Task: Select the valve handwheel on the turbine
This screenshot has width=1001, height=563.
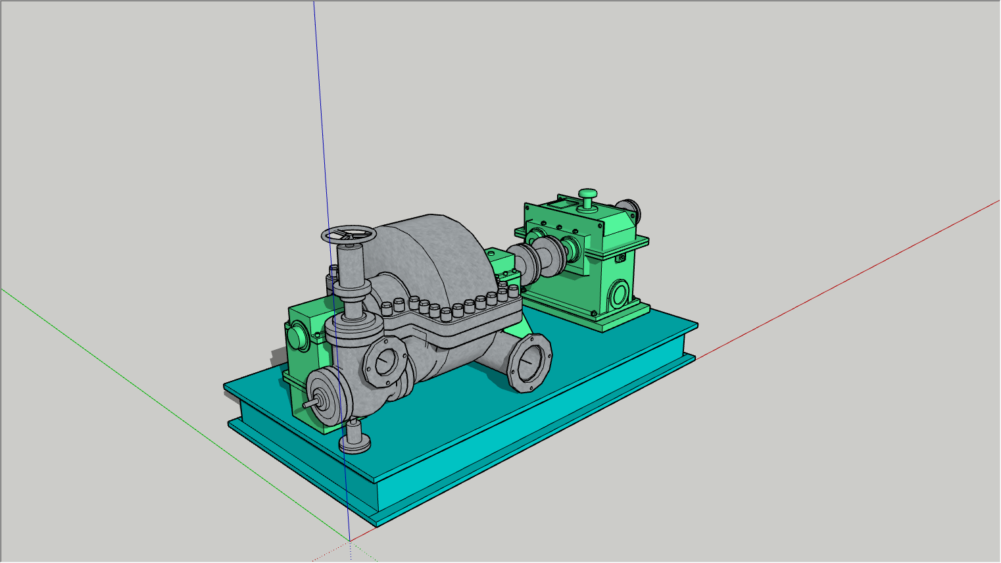Action: (349, 234)
